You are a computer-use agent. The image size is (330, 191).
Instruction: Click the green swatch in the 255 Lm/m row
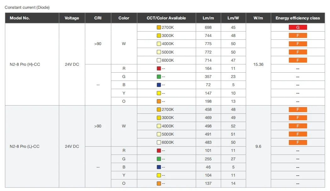coord(159,159)
